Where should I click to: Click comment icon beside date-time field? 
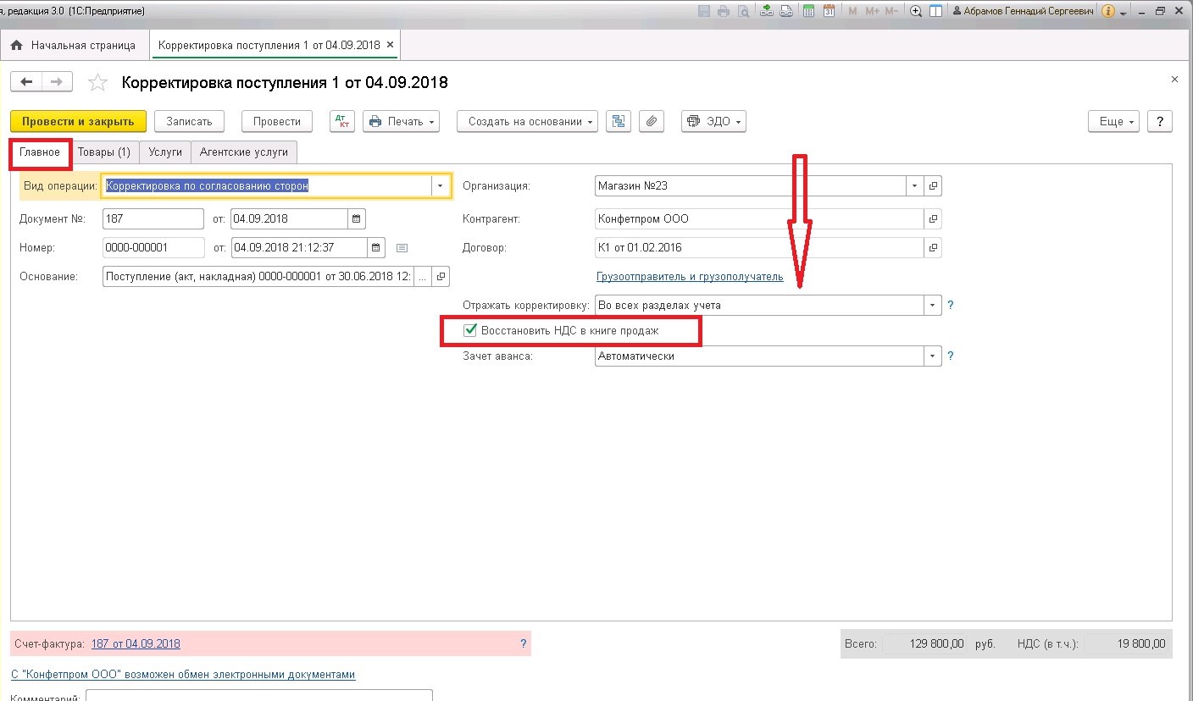pyautogui.click(x=402, y=248)
